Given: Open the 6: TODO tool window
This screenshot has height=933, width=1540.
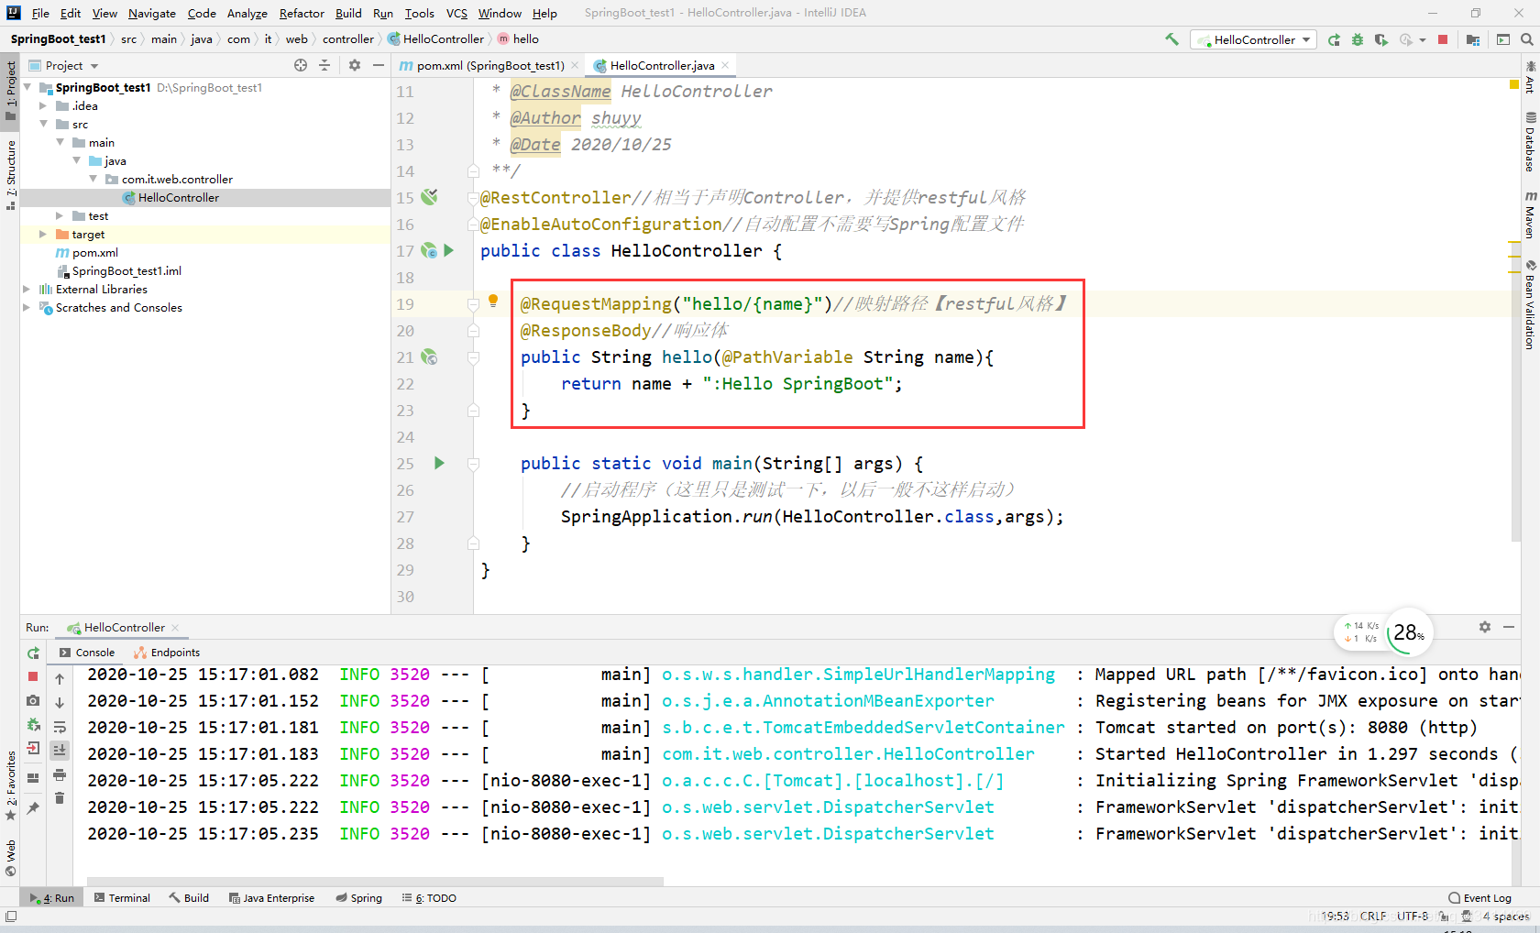Looking at the screenshot, I should tap(429, 898).
